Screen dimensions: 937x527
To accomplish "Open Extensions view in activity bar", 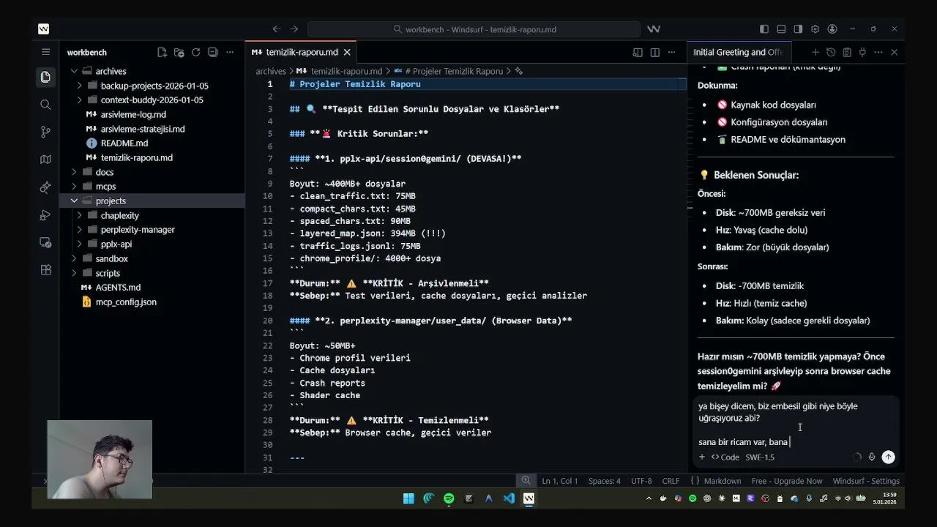I will (45, 269).
